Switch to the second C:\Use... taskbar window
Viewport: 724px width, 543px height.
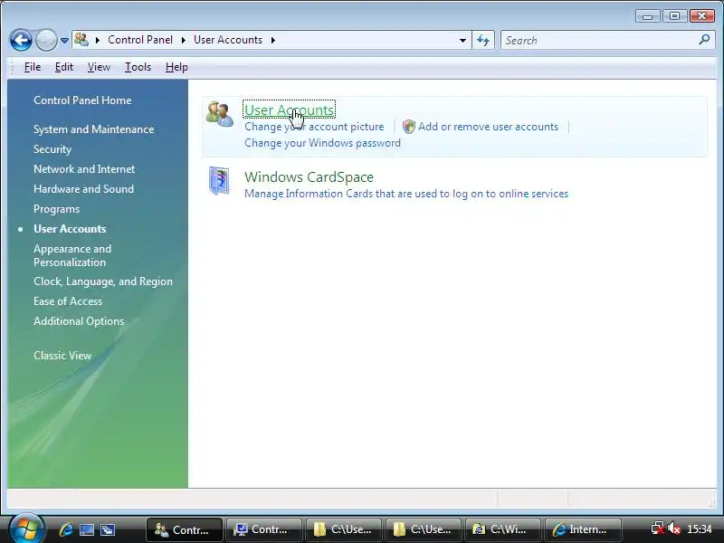pos(424,529)
